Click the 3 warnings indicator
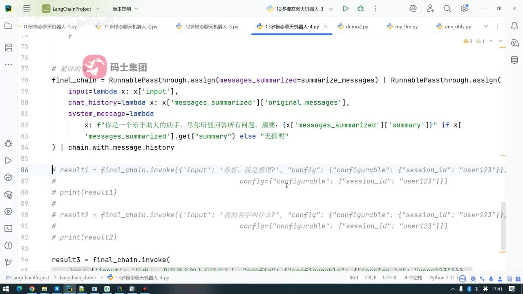The width and height of the screenshot is (523, 294). point(468,41)
